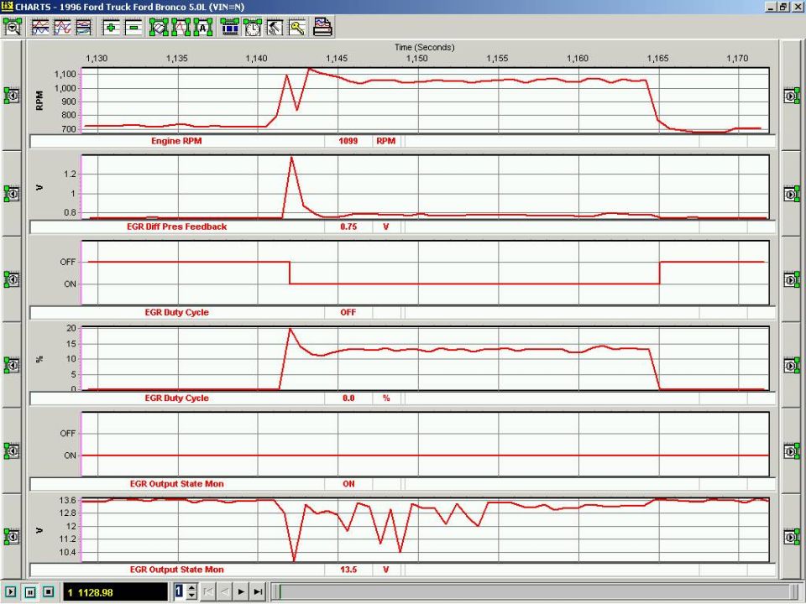Open the clock time settings toolbar icon
806x604 pixels.
(x=252, y=27)
